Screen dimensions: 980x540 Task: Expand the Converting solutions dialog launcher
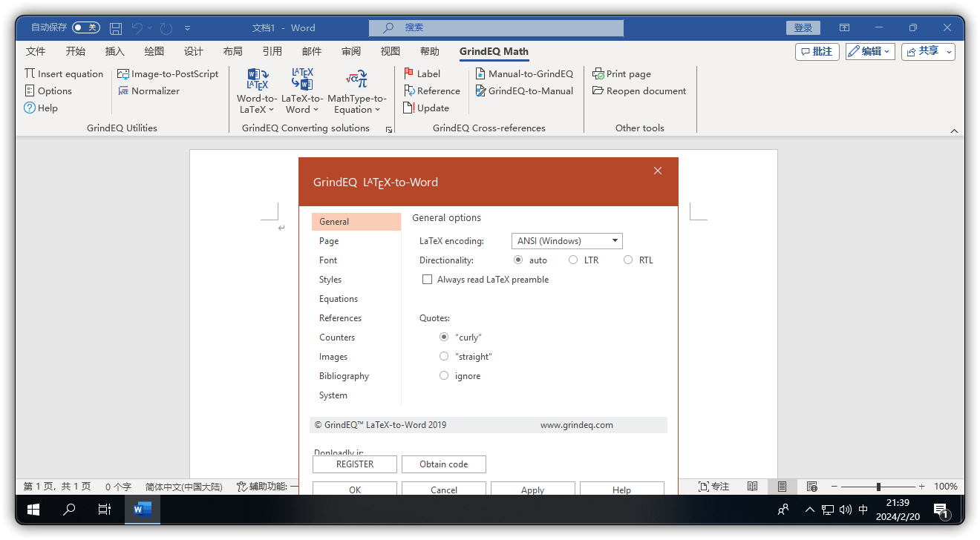coord(389,128)
